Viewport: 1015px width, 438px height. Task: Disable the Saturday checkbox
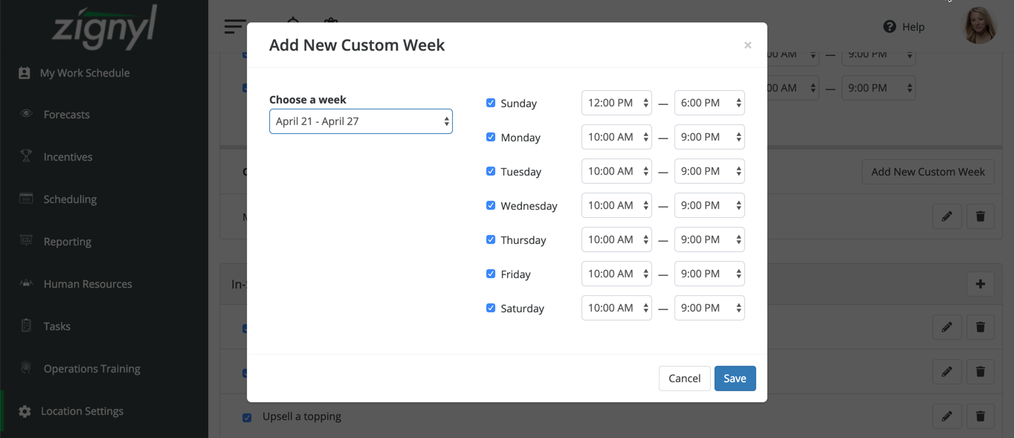tap(491, 309)
